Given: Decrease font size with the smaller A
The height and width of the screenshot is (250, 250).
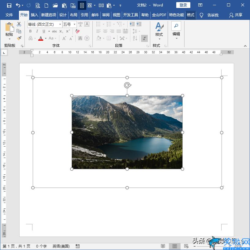Looking at the screenshot, I should click(71, 38).
